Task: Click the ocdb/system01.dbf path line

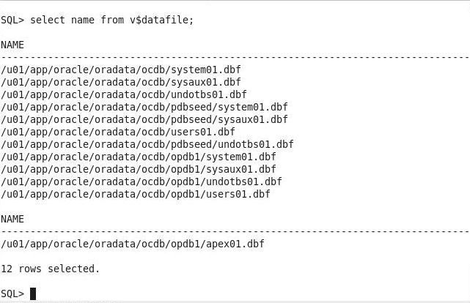Action: coord(121,70)
